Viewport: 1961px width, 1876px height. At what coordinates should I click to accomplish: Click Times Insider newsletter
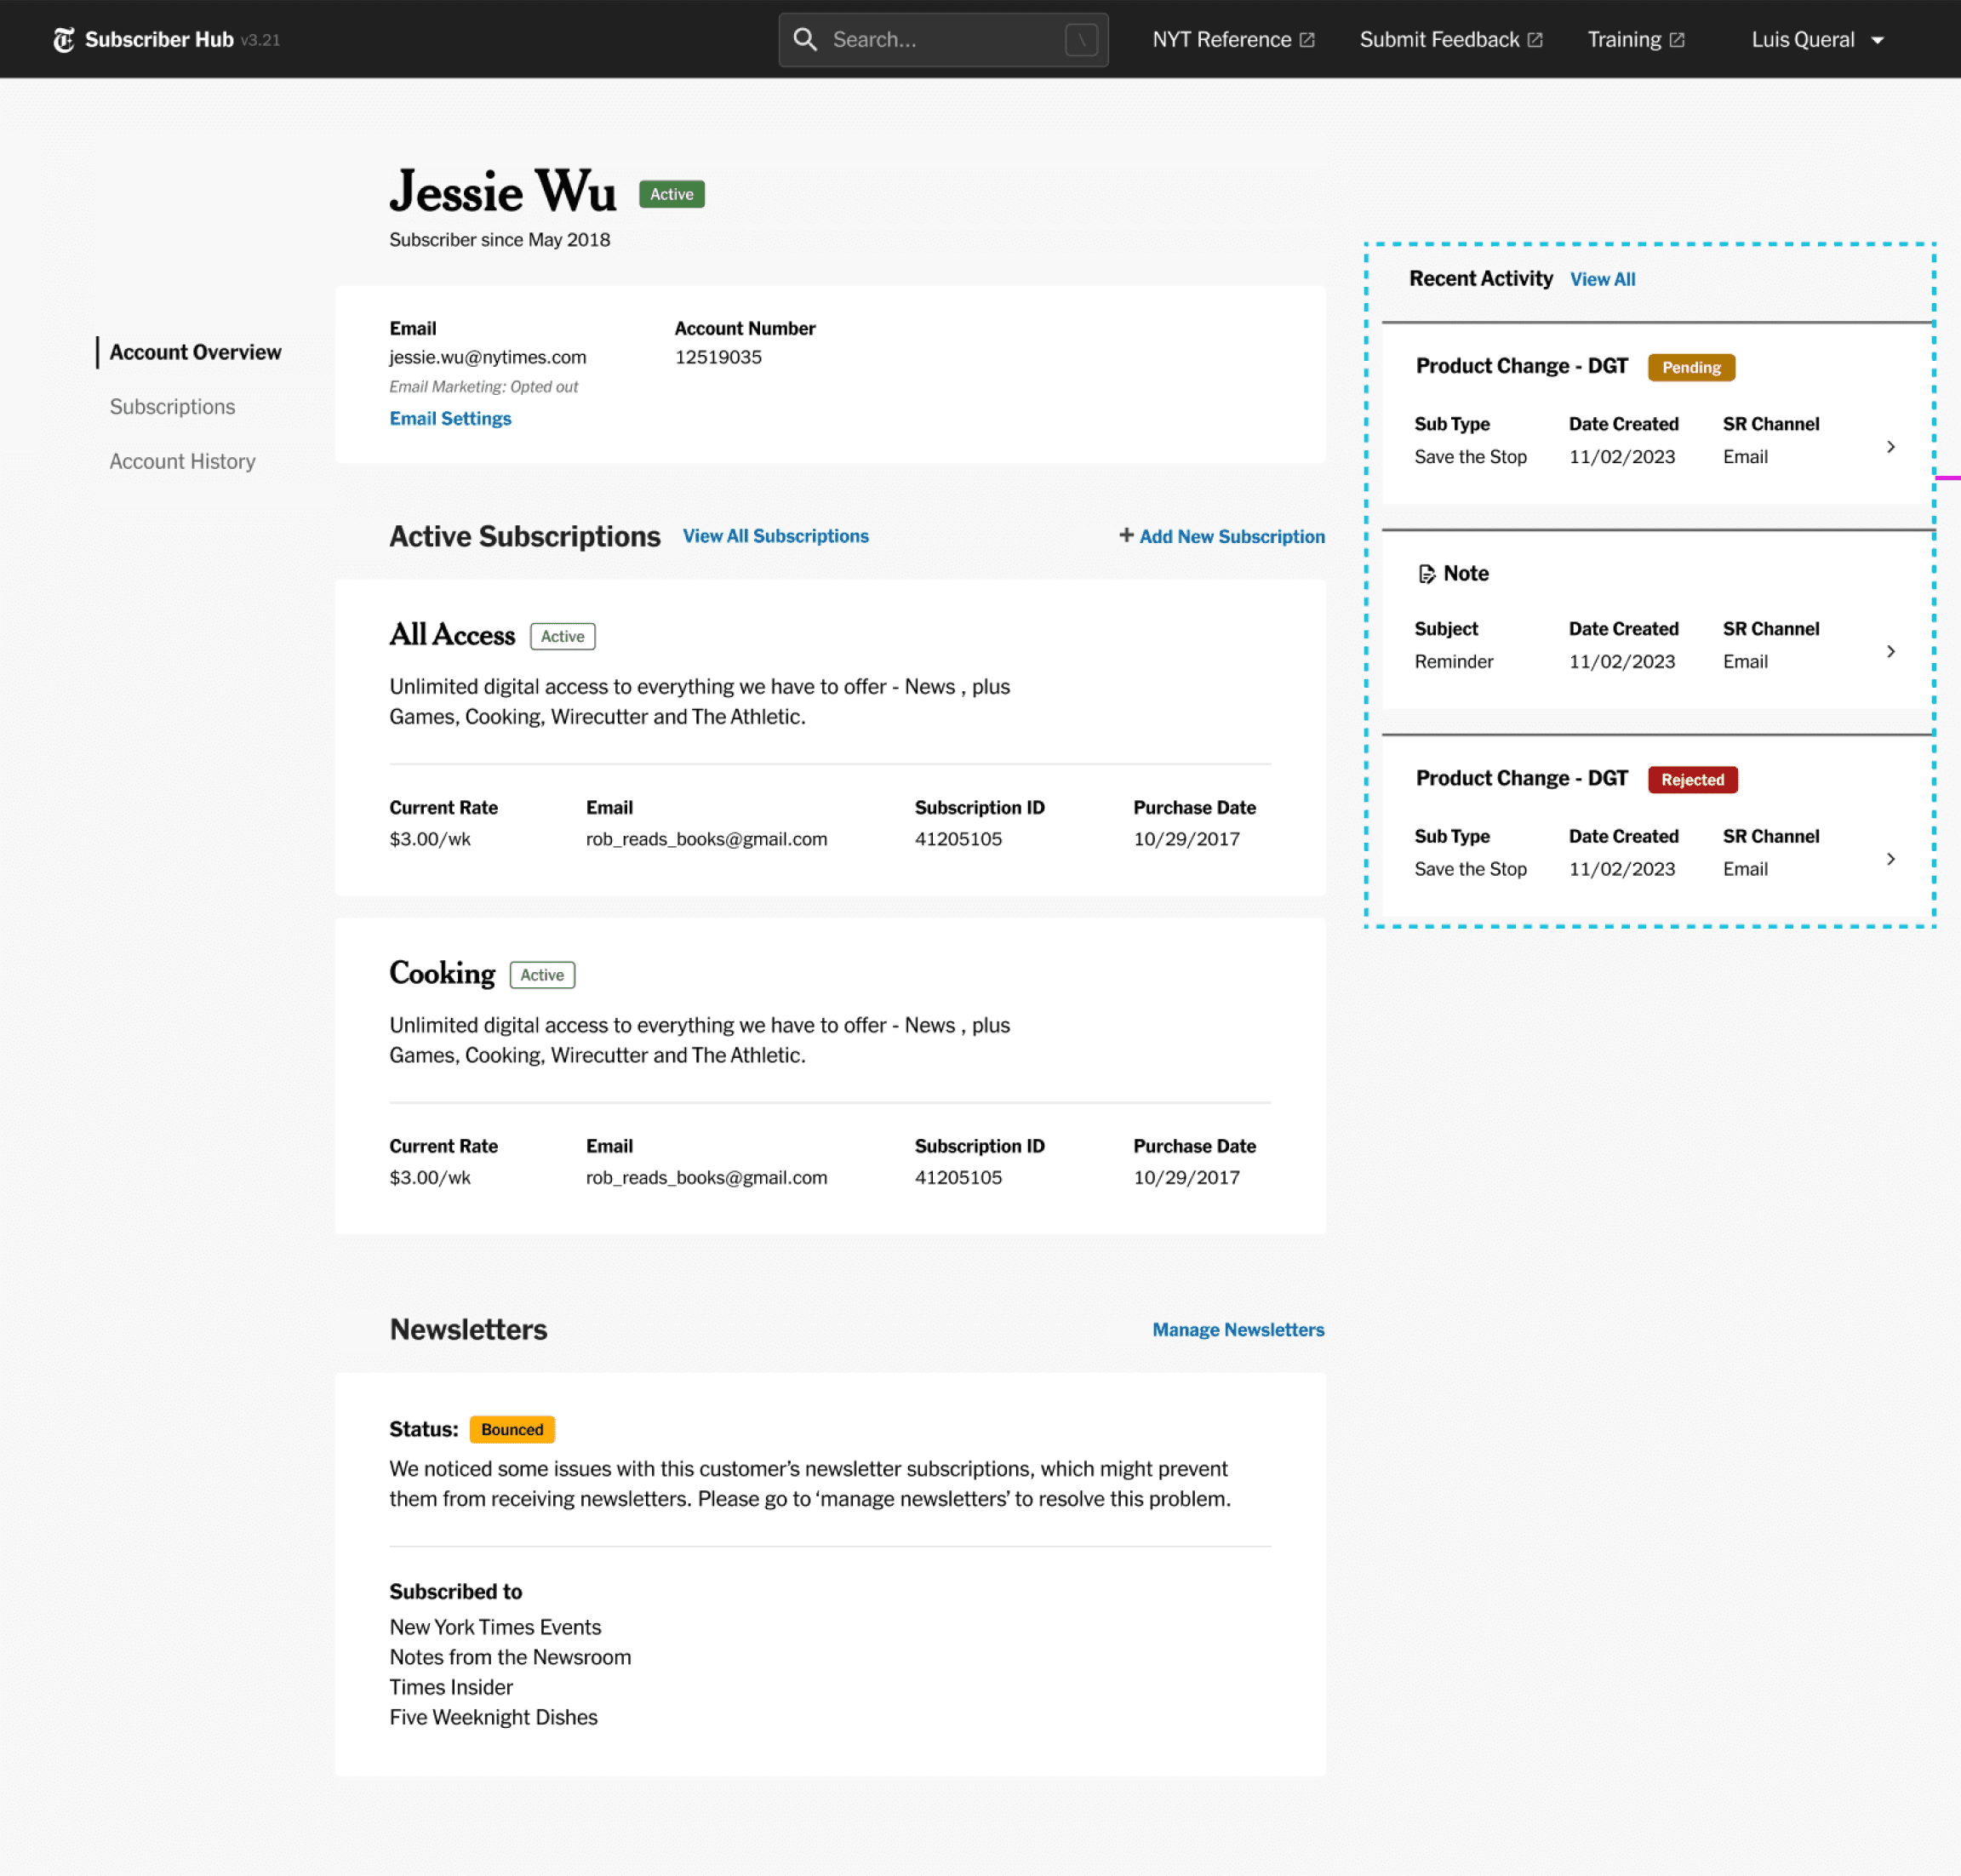(x=451, y=1687)
